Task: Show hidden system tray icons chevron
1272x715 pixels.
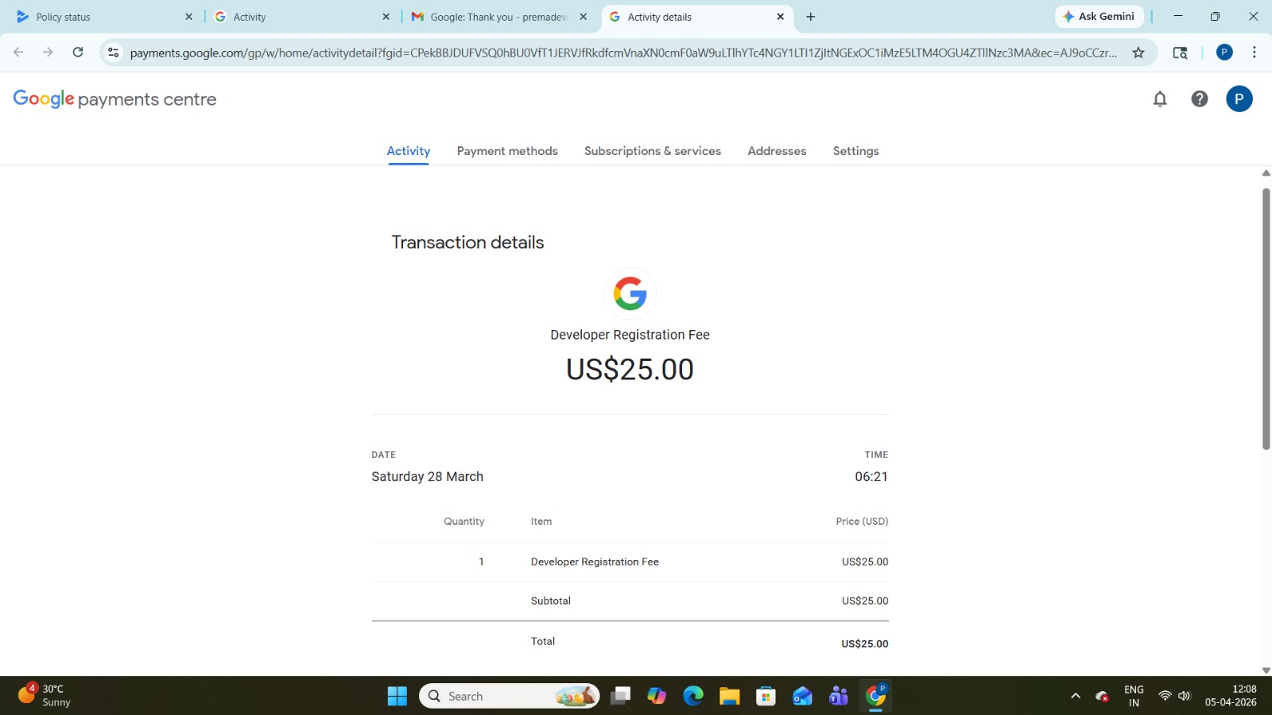Action: pyautogui.click(x=1075, y=696)
